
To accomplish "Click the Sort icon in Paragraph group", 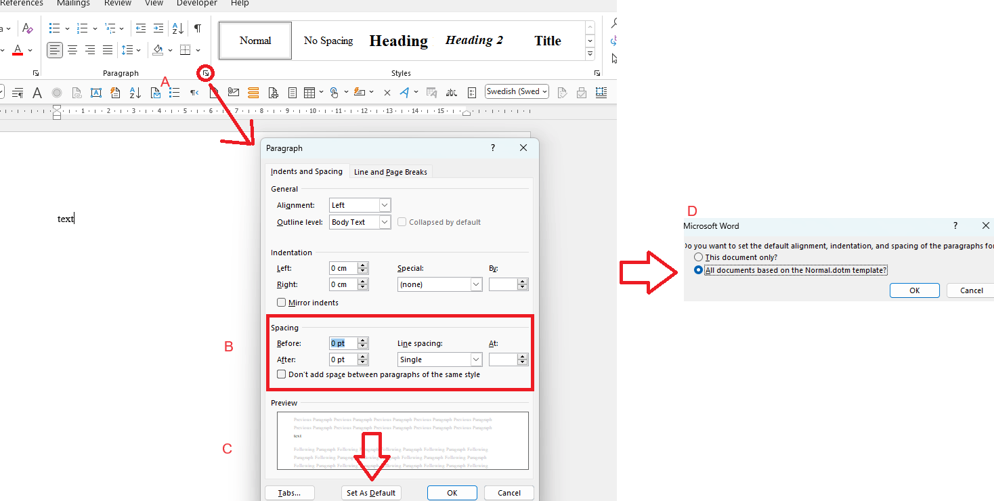I will (x=178, y=28).
